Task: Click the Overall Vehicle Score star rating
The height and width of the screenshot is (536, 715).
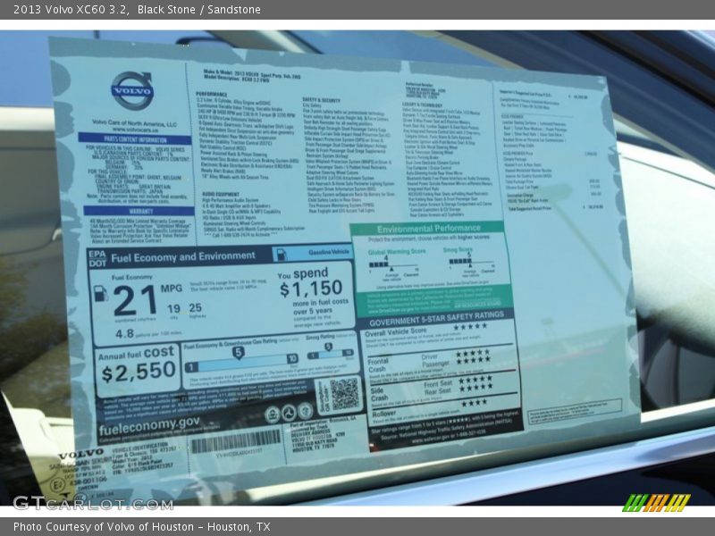Action: [469, 328]
